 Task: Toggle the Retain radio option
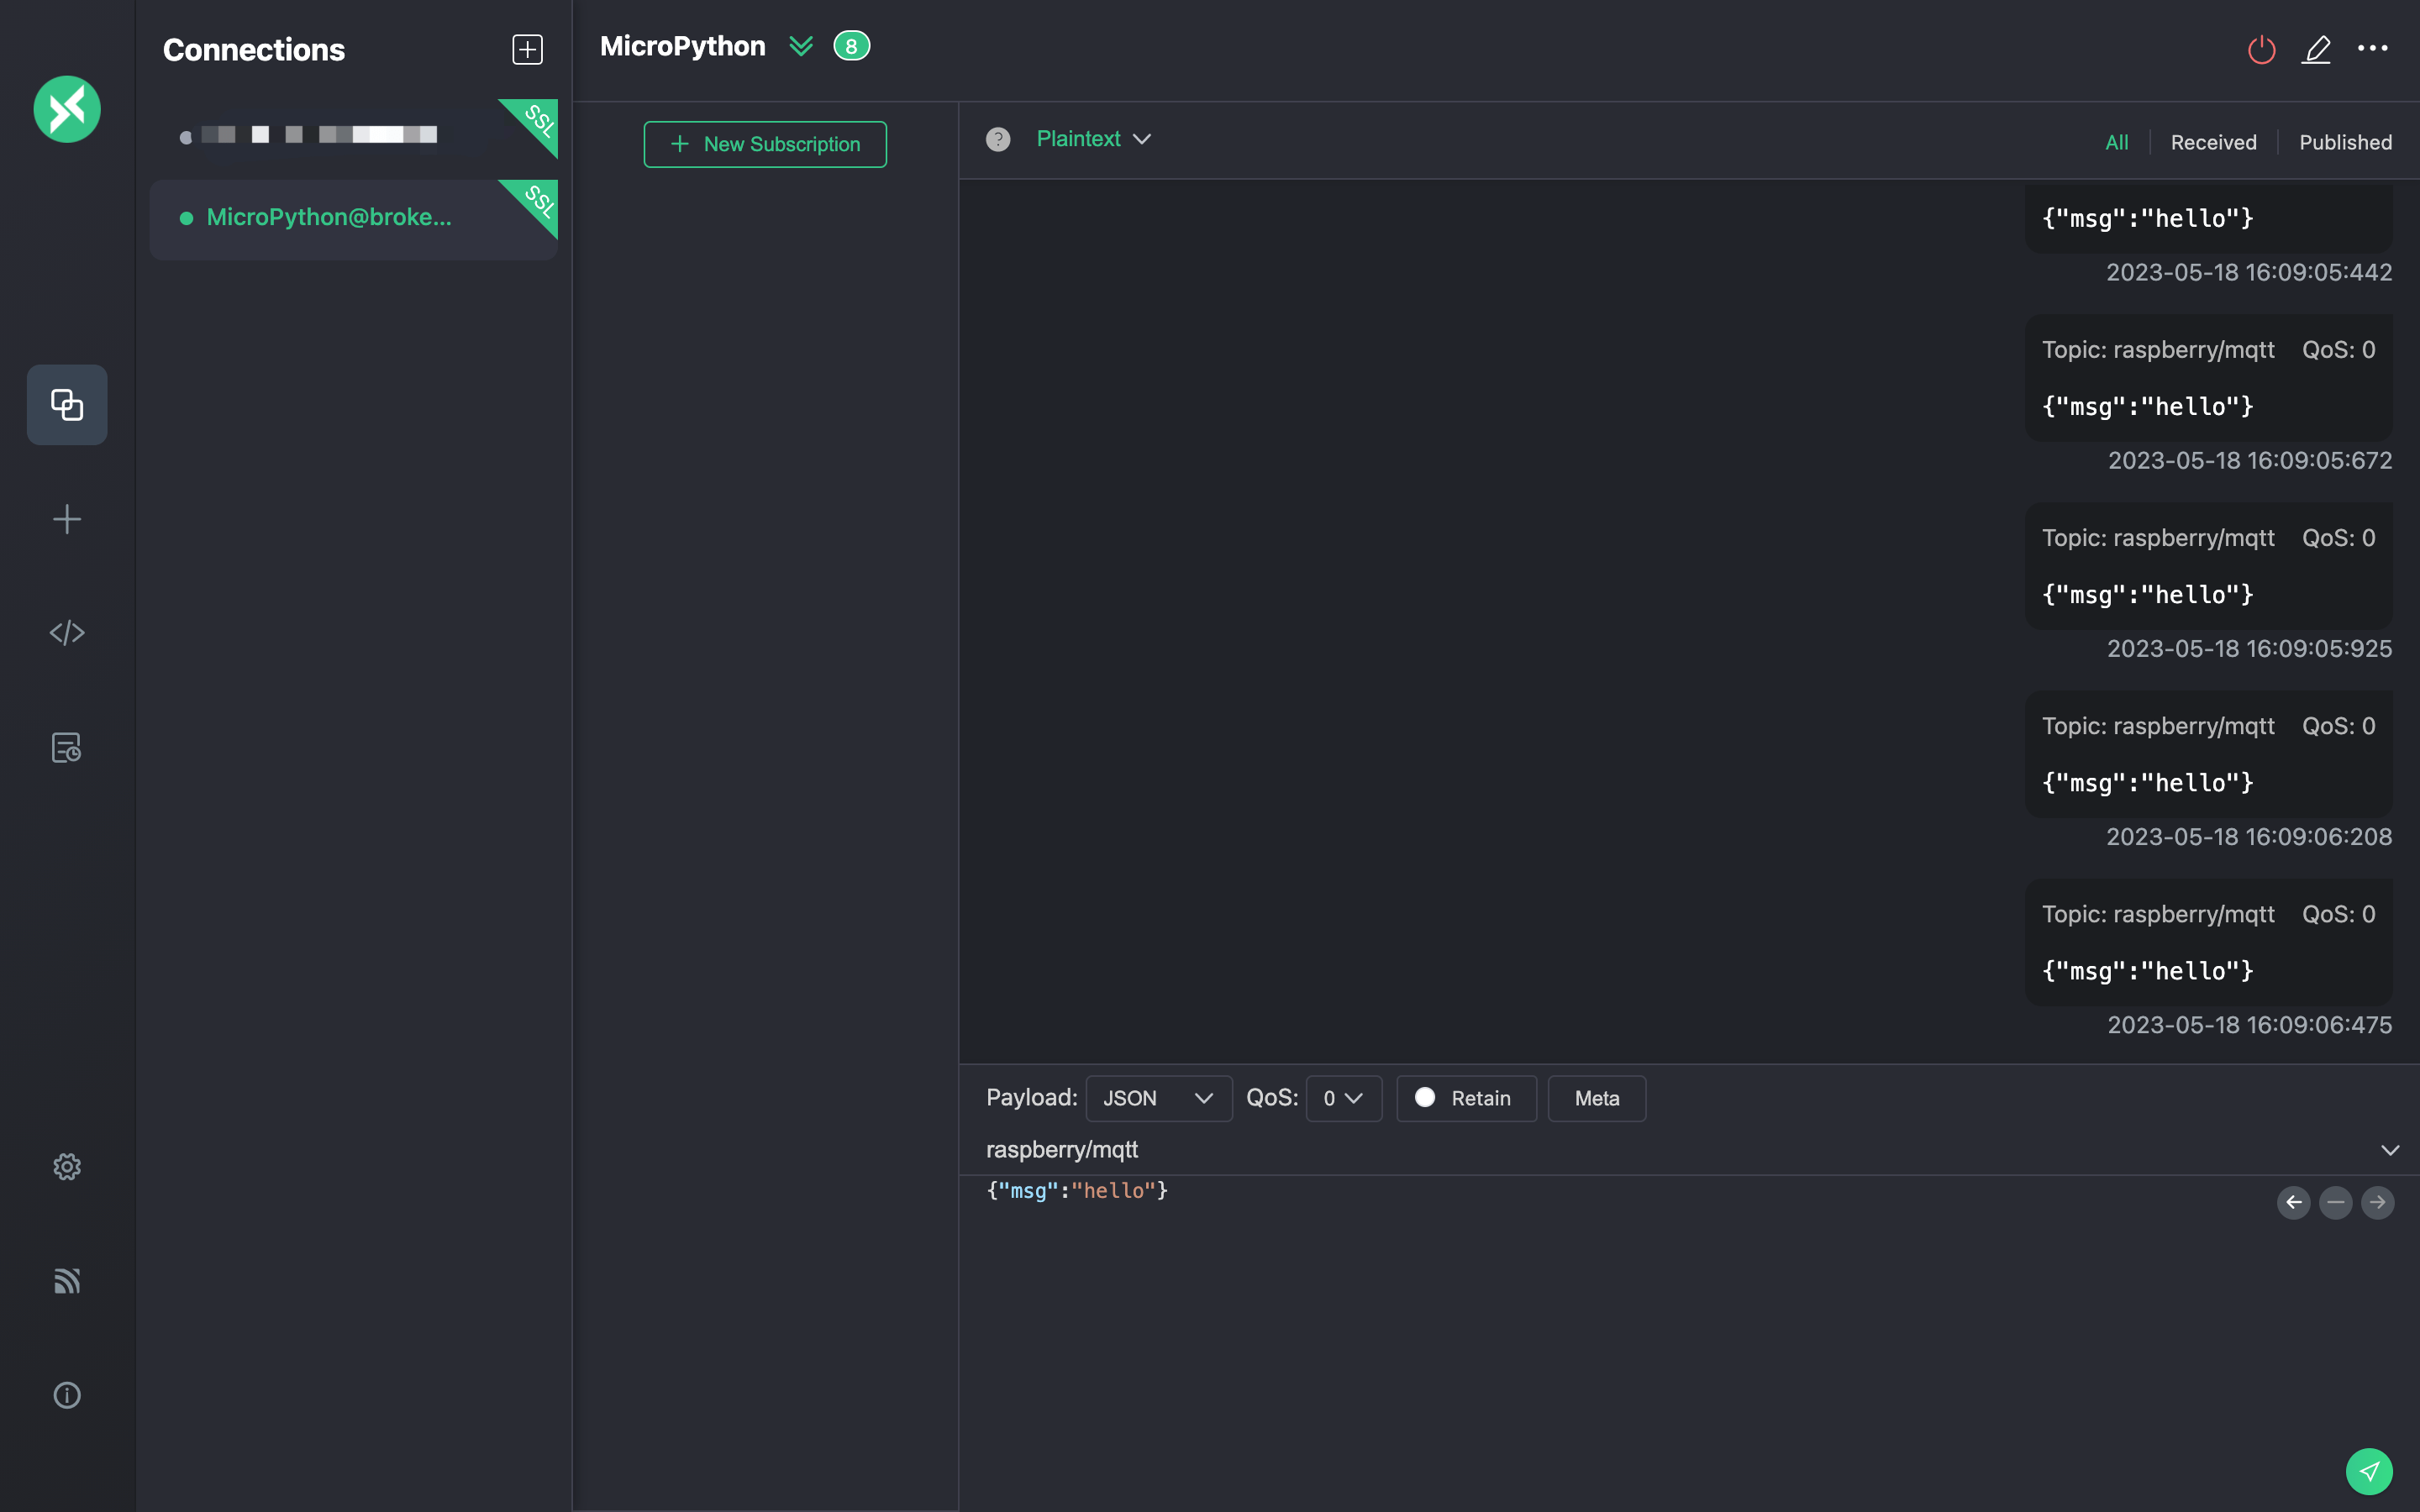click(x=1425, y=1098)
